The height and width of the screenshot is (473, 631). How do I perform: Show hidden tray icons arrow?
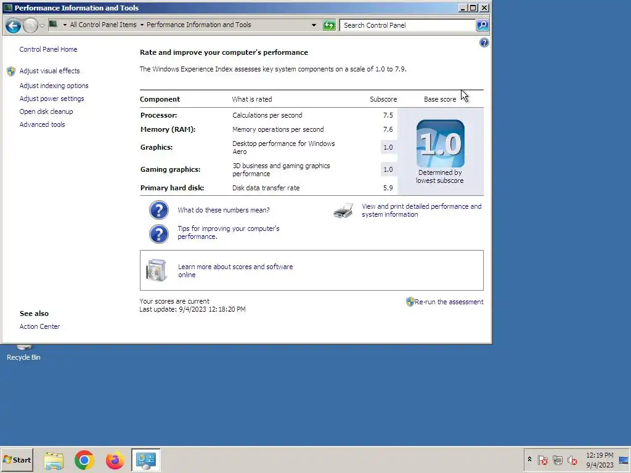click(x=529, y=459)
